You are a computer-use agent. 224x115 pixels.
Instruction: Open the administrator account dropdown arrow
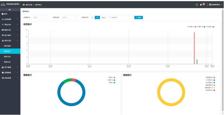221,5
